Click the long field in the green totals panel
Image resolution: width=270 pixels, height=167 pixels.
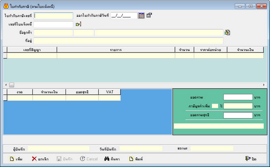[x=219, y=126]
